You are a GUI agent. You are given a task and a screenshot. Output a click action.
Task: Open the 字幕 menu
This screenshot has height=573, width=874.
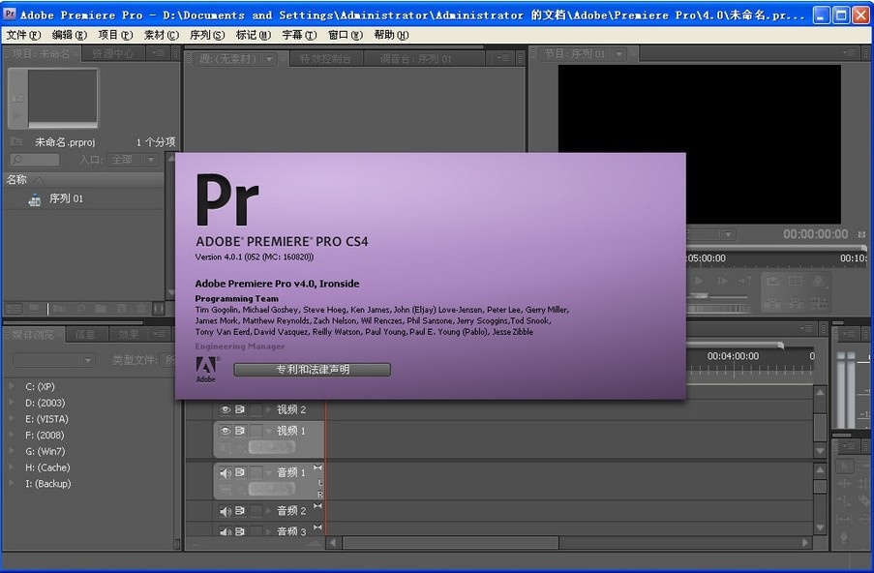[x=299, y=35]
